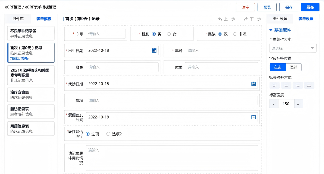Open calendar icon in 紫癜首发时间 field
This screenshot has height=174, width=324.
point(253,117)
